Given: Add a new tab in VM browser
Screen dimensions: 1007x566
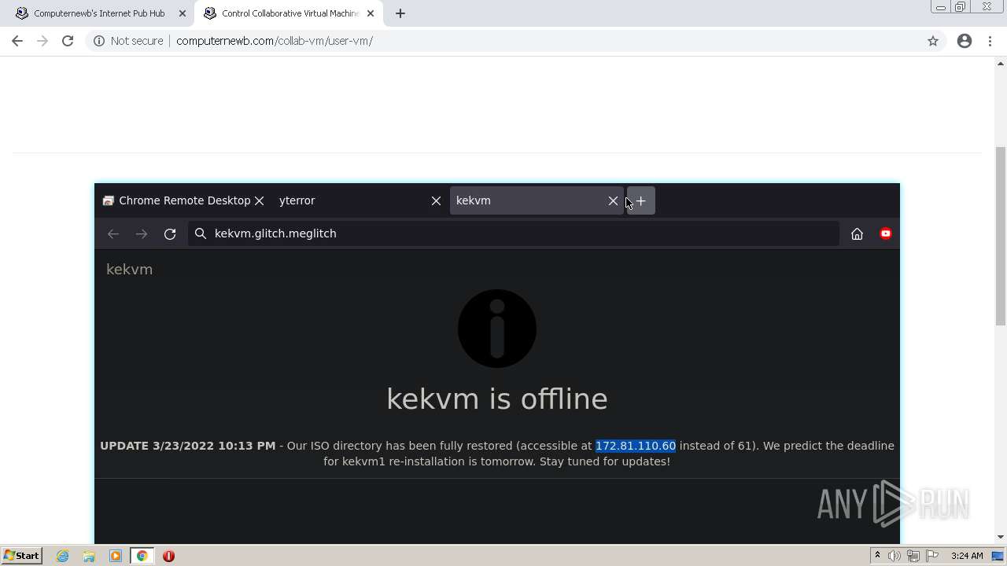Looking at the screenshot, I should (640, 200).
